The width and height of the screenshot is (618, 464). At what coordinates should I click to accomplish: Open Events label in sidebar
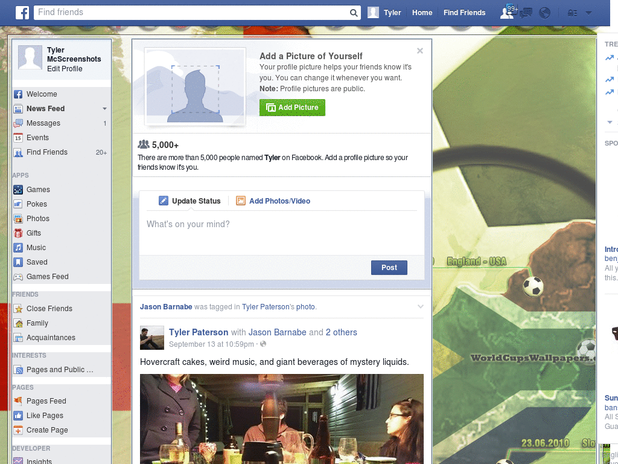tap(37, 138)
